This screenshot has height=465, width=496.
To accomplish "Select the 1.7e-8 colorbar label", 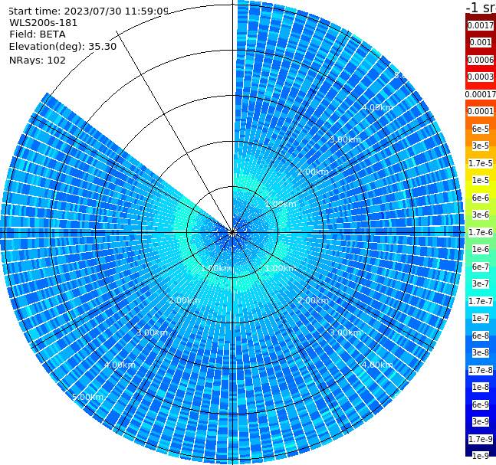I will (x=481, y=370).
